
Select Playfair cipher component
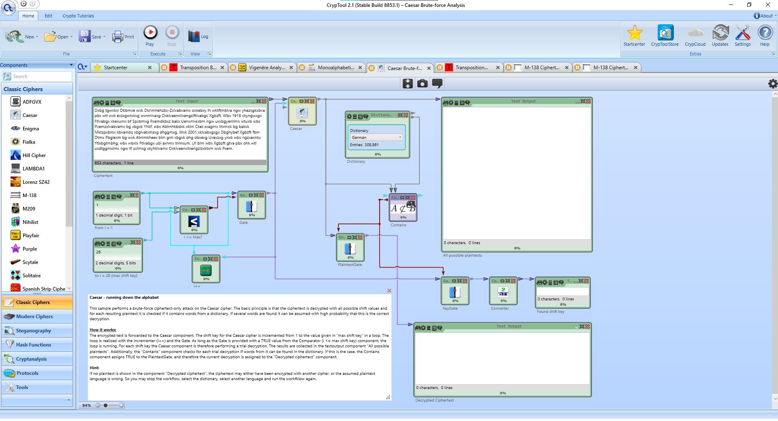click(x=31, y=235)
